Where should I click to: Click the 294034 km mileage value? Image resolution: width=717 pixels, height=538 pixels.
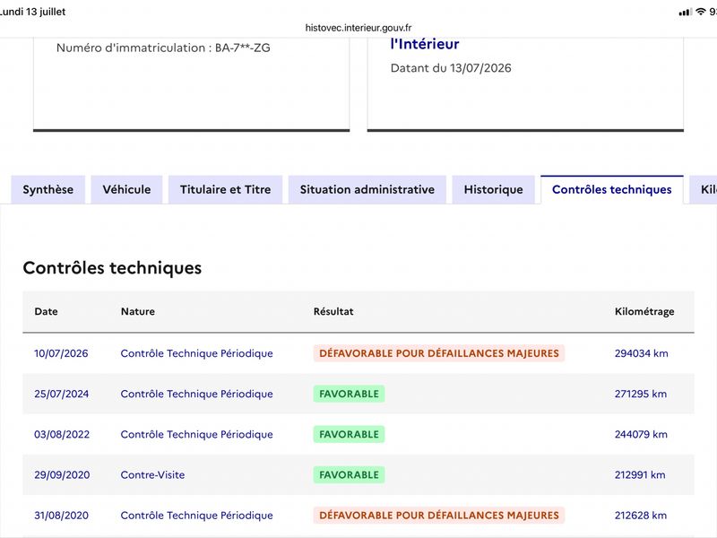pyautogui.click(x=641, y=353)
